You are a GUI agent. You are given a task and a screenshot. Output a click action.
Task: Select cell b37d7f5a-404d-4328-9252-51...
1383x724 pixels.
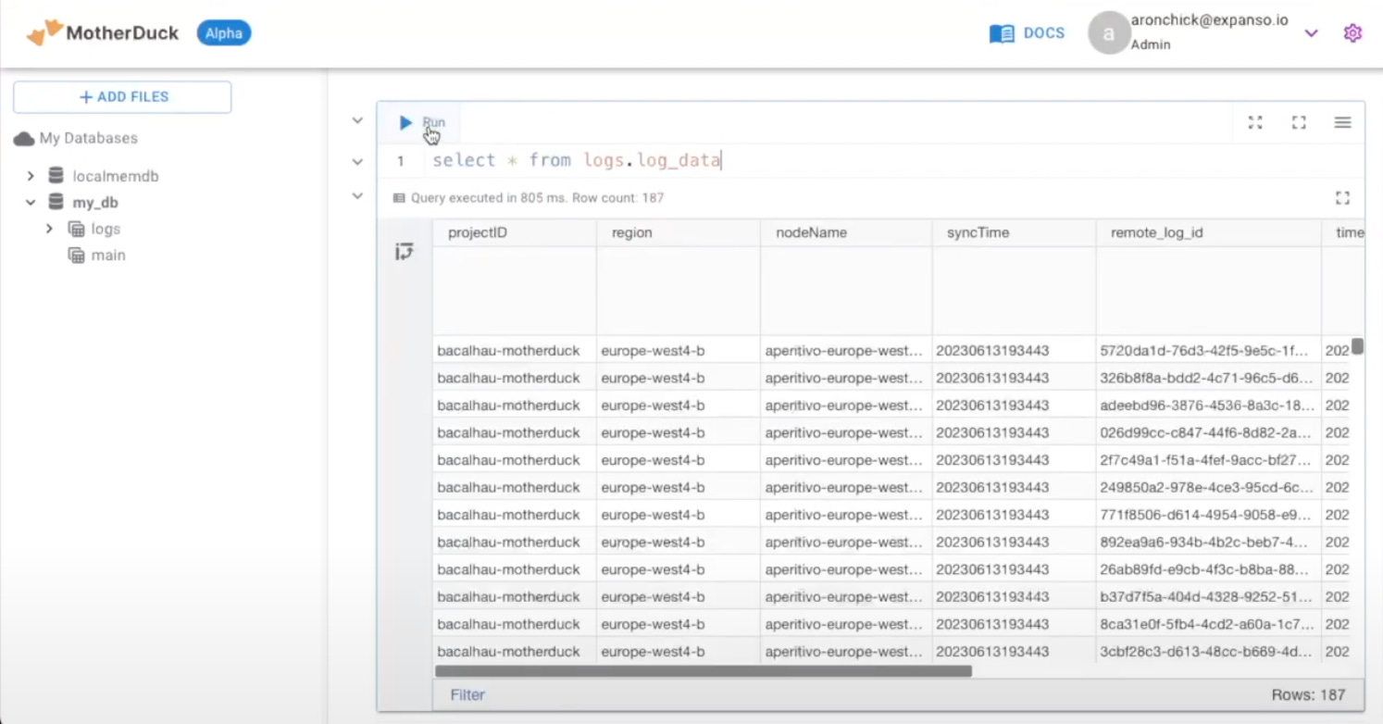click(x=1209, y=596)
